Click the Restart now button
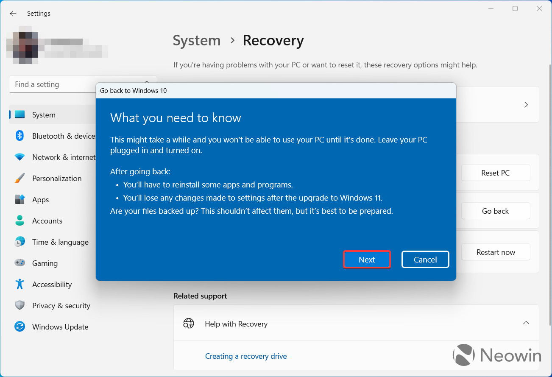552x377 pixels. pyautogui.click(x=495, y=252)
